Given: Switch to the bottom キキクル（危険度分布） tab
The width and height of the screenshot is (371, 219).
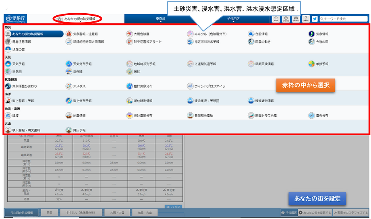Looking at the screenshot, I should [81, 213].
